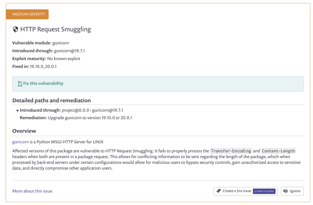Click the MEDIUM SEVERITY badge
313x205 pixels.
pos(27,14)
